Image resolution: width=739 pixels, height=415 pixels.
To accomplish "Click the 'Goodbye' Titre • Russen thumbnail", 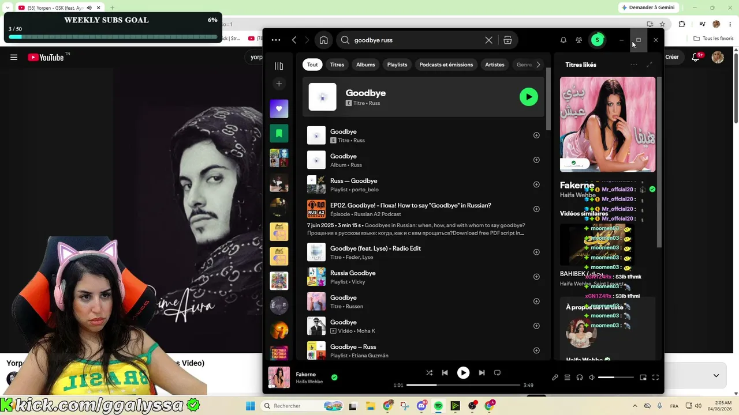I will [x=316, y=301].
